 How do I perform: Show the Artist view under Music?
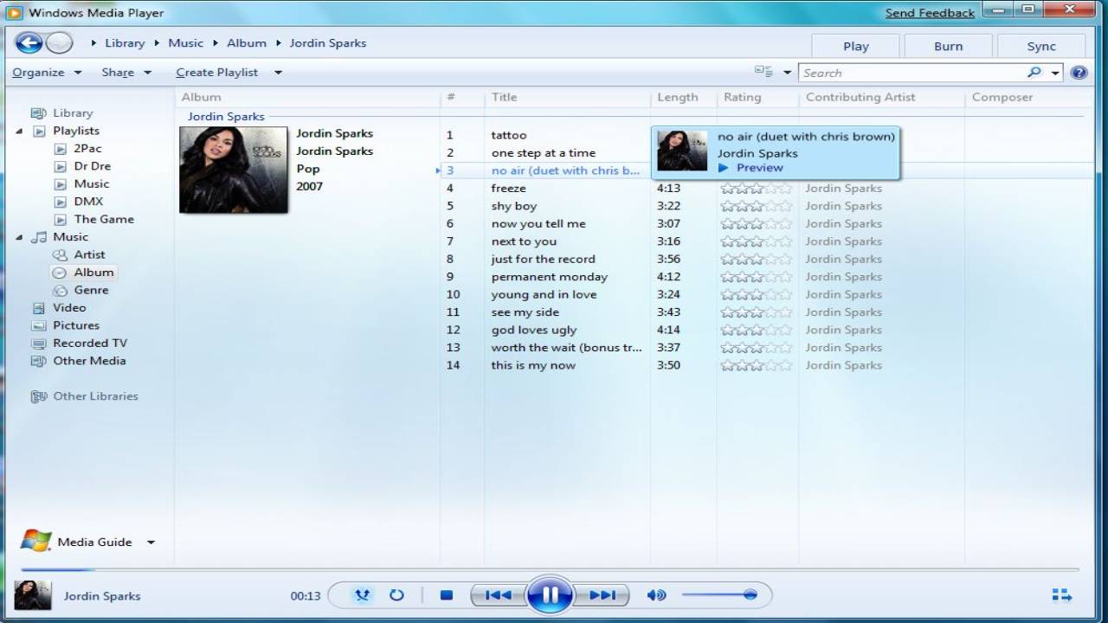point(89,254)
